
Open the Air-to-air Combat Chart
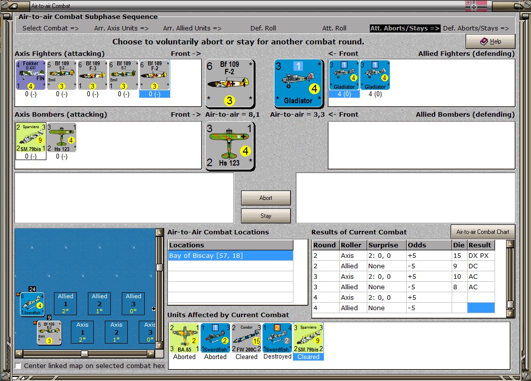coord(483,232)
